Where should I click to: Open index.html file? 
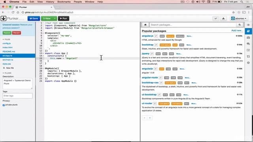8,47
